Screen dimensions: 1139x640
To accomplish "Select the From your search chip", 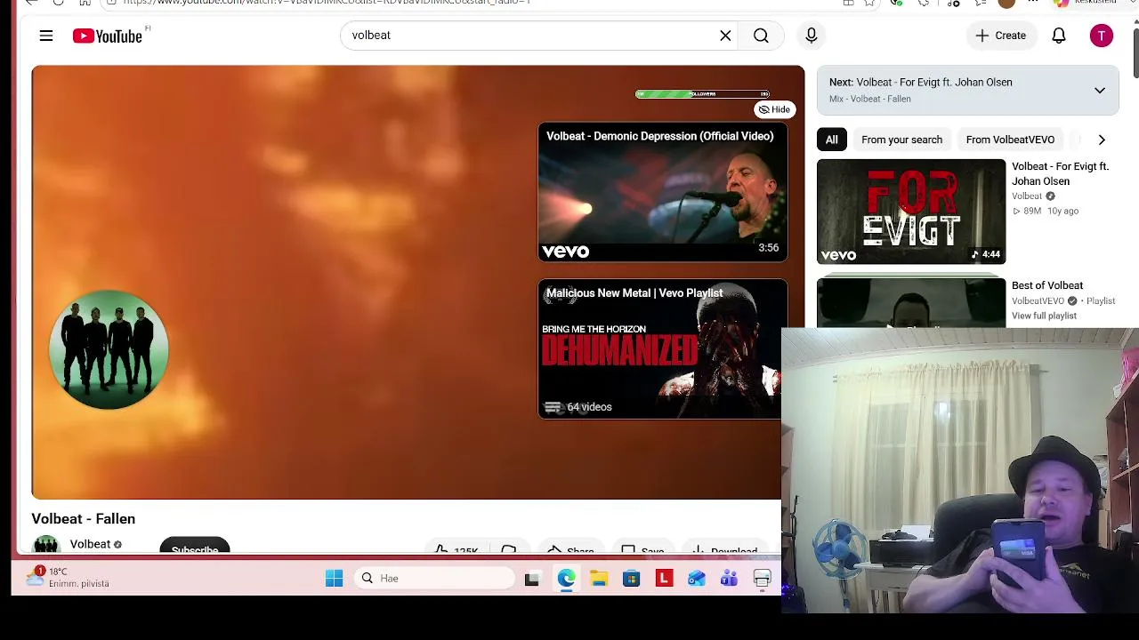I will pyautogui.click(x=901, y=140).
